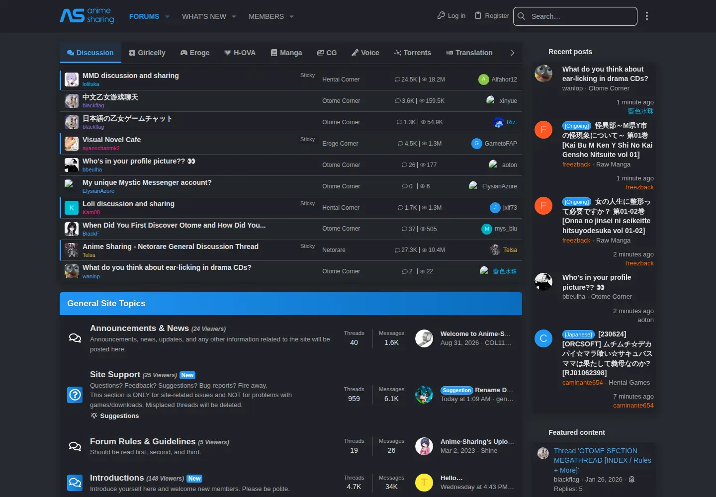716x497 pixels.
Task: Switch to the Torrents tab
Action: [413, 53]
